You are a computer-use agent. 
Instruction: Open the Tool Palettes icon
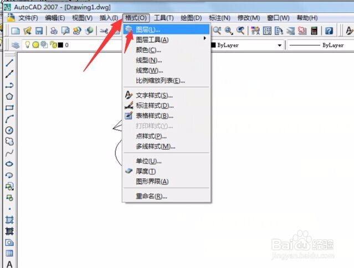(279, 30)
